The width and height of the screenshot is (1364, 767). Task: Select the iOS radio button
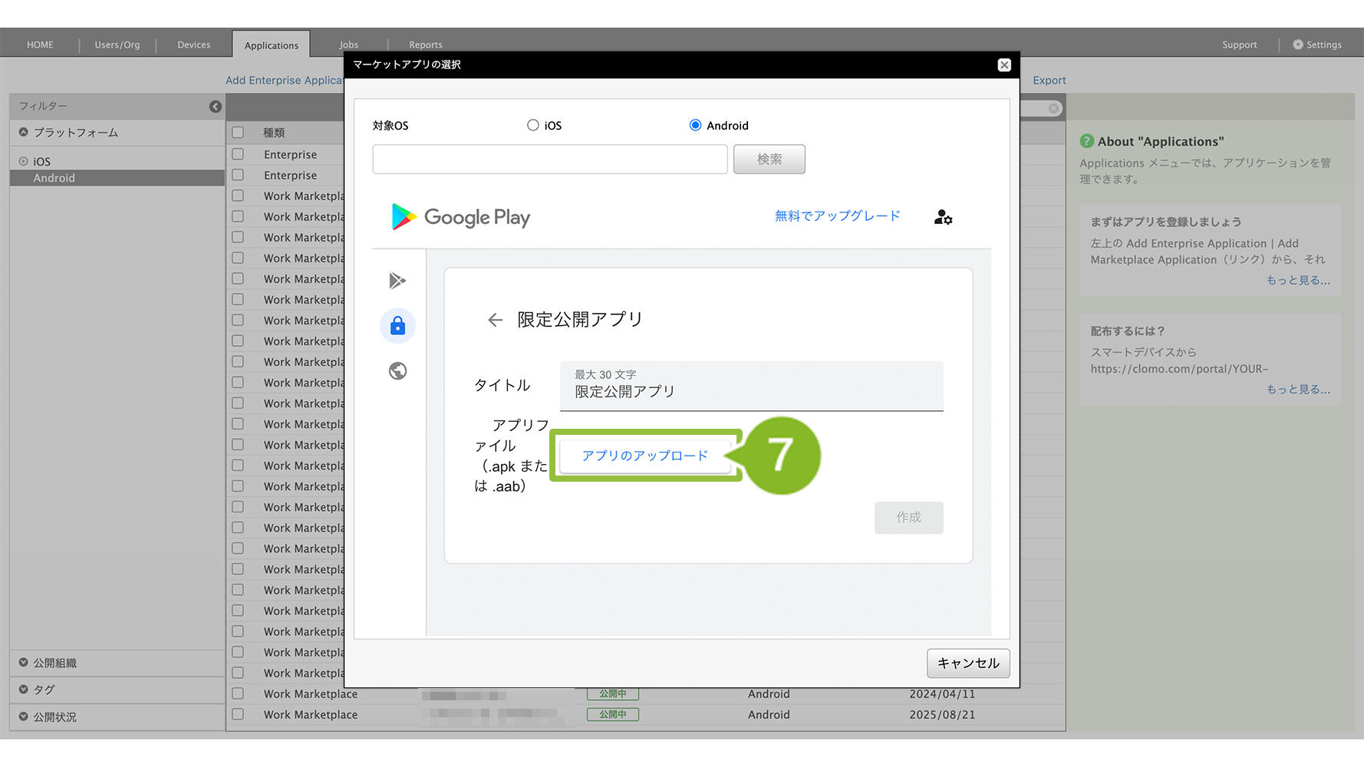click(533, 125)
